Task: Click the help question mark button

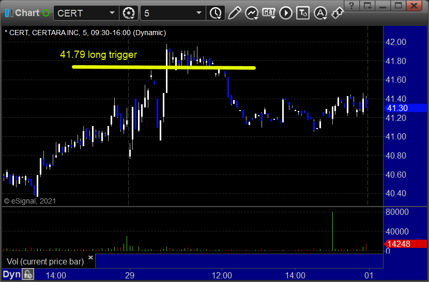Action: [352, 5]
